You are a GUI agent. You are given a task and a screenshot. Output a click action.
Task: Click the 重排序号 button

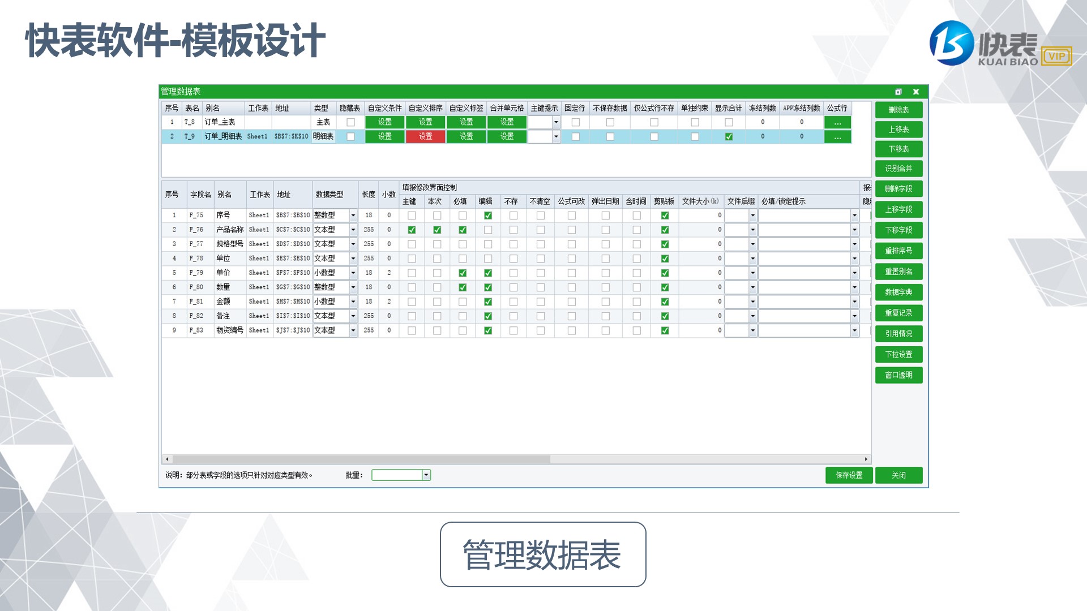pos(898,251)
